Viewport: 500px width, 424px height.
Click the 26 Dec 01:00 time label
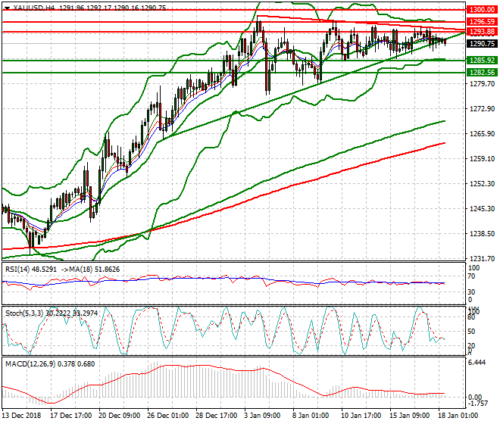click(x=167, y=416)
